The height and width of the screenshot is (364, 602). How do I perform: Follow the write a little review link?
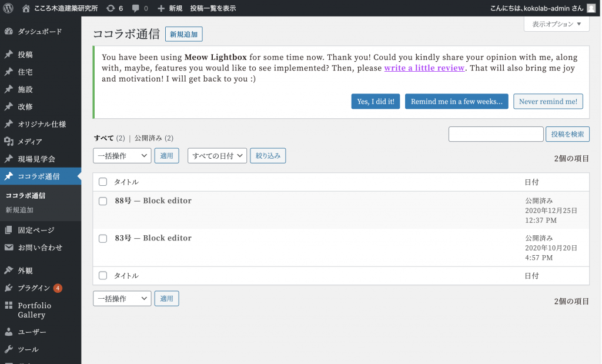click(x=424, y=68)
